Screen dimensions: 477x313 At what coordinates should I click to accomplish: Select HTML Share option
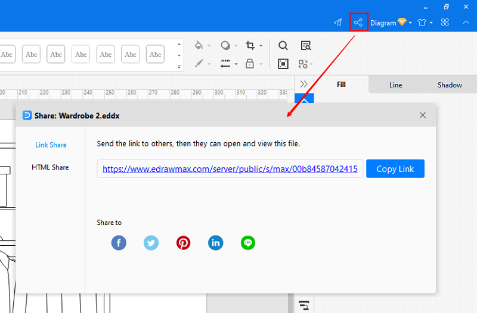(50, 167)
